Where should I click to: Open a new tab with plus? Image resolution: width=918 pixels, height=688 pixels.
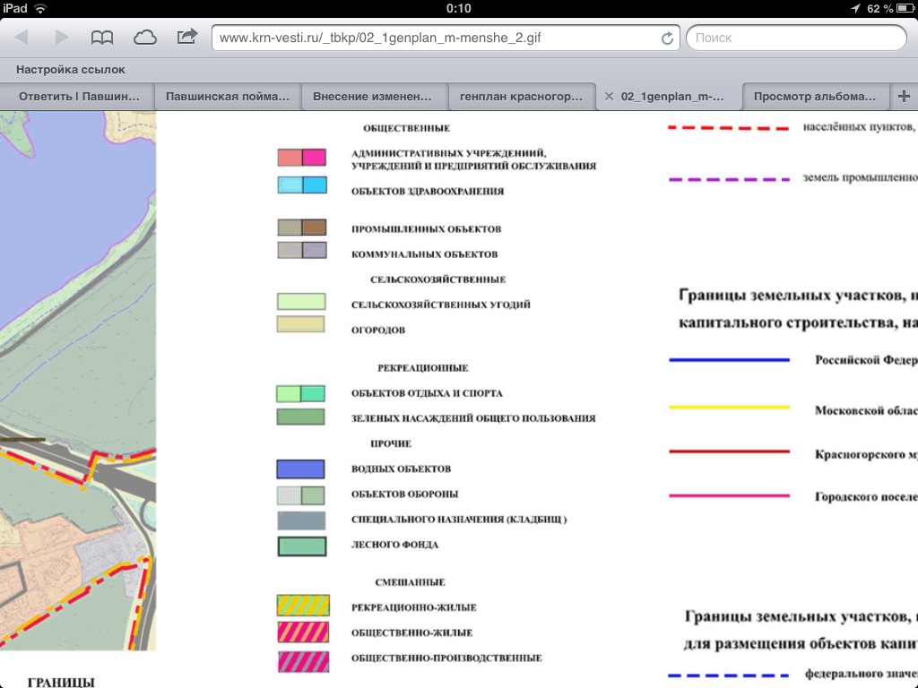pos(904,96)
